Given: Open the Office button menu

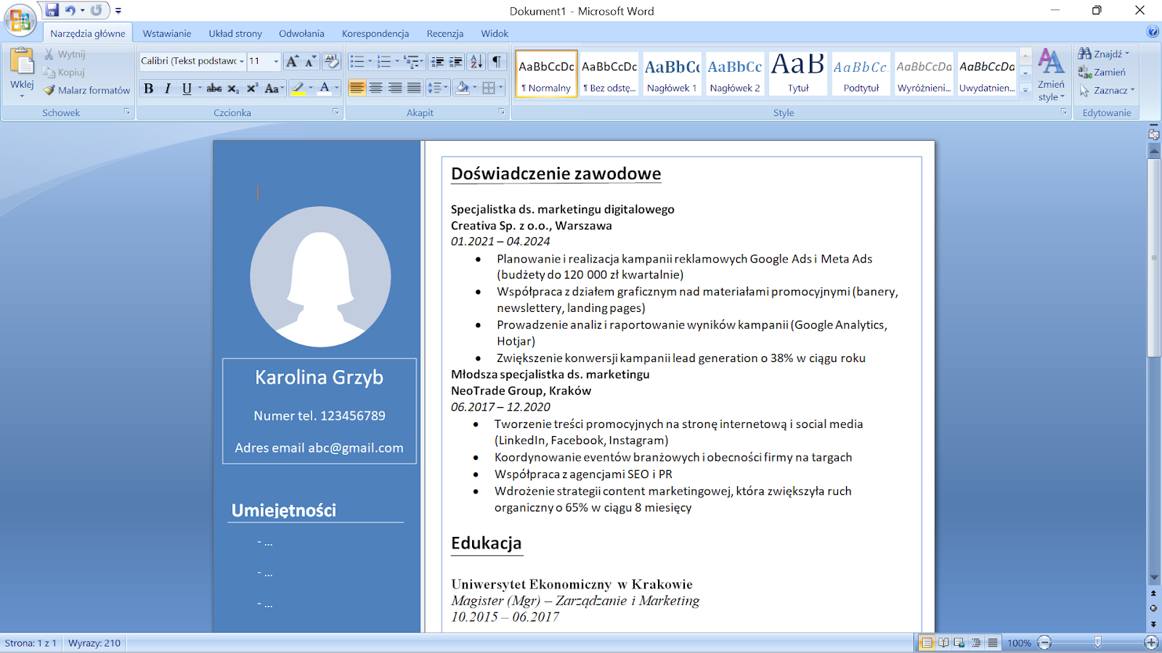Looking at the screenshot, I should pyautogui.click(x=20, y=20).
